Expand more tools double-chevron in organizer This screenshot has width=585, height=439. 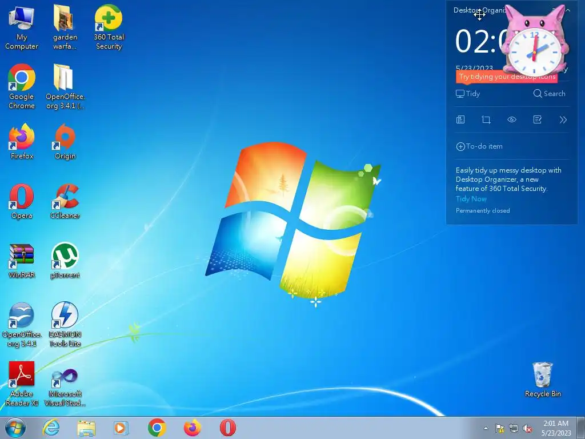point(563,120)
